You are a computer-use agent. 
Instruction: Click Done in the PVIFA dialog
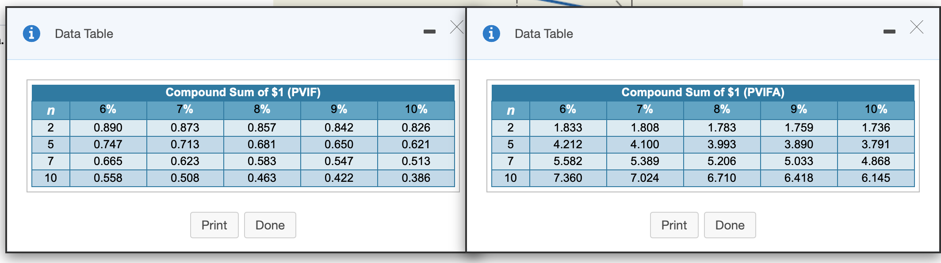pos(730,225)
